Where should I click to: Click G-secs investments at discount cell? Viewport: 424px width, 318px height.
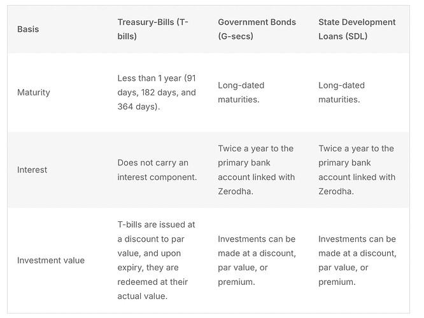[257, 260]
